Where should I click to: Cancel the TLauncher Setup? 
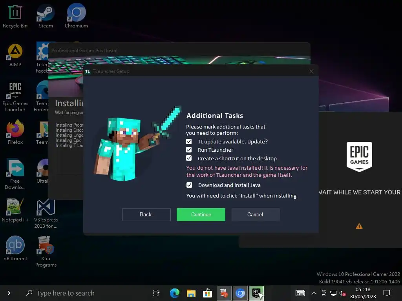pyautogui.click(x=255, y=214)
